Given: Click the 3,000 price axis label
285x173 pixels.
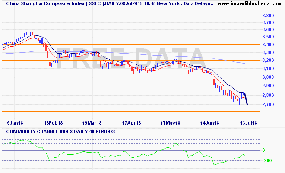Looking at the screenshot, I should tap(268, 77).
